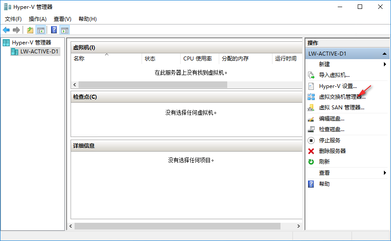Click 新建 action text
The height and width of the screenshot is (241, 391).
tap(324, 64)
